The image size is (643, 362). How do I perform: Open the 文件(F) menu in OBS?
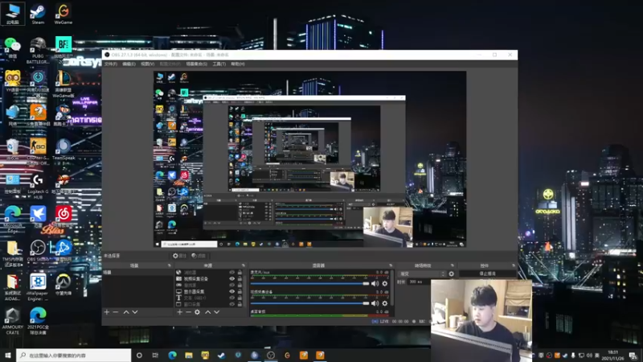[111, 64]
